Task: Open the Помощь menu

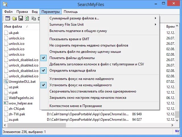Action: [71, 12]
